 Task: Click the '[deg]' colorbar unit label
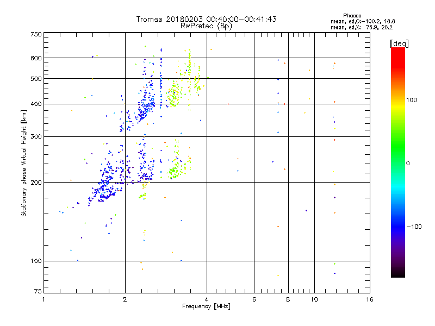pos(399,43)
